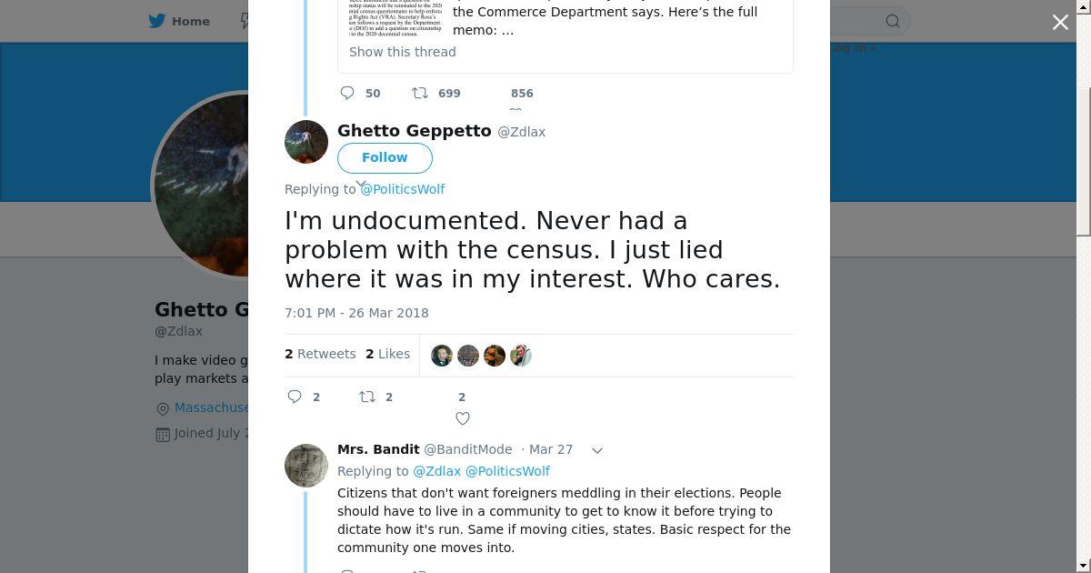Open the chevron menu below the Follow button
The width and height of the screenshot is (1091, 573).
point(360,184)
